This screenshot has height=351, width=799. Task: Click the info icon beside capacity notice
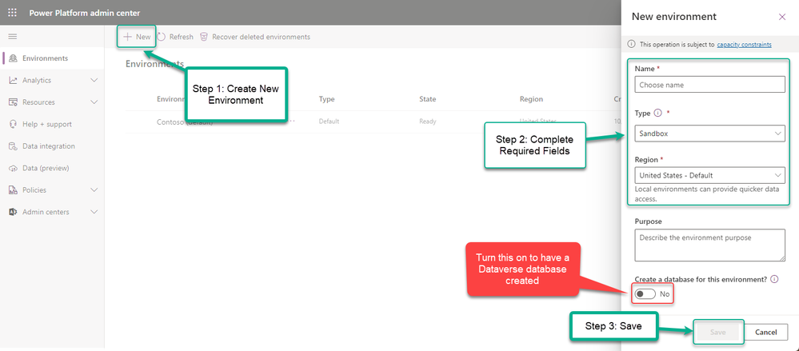[632, 44]
